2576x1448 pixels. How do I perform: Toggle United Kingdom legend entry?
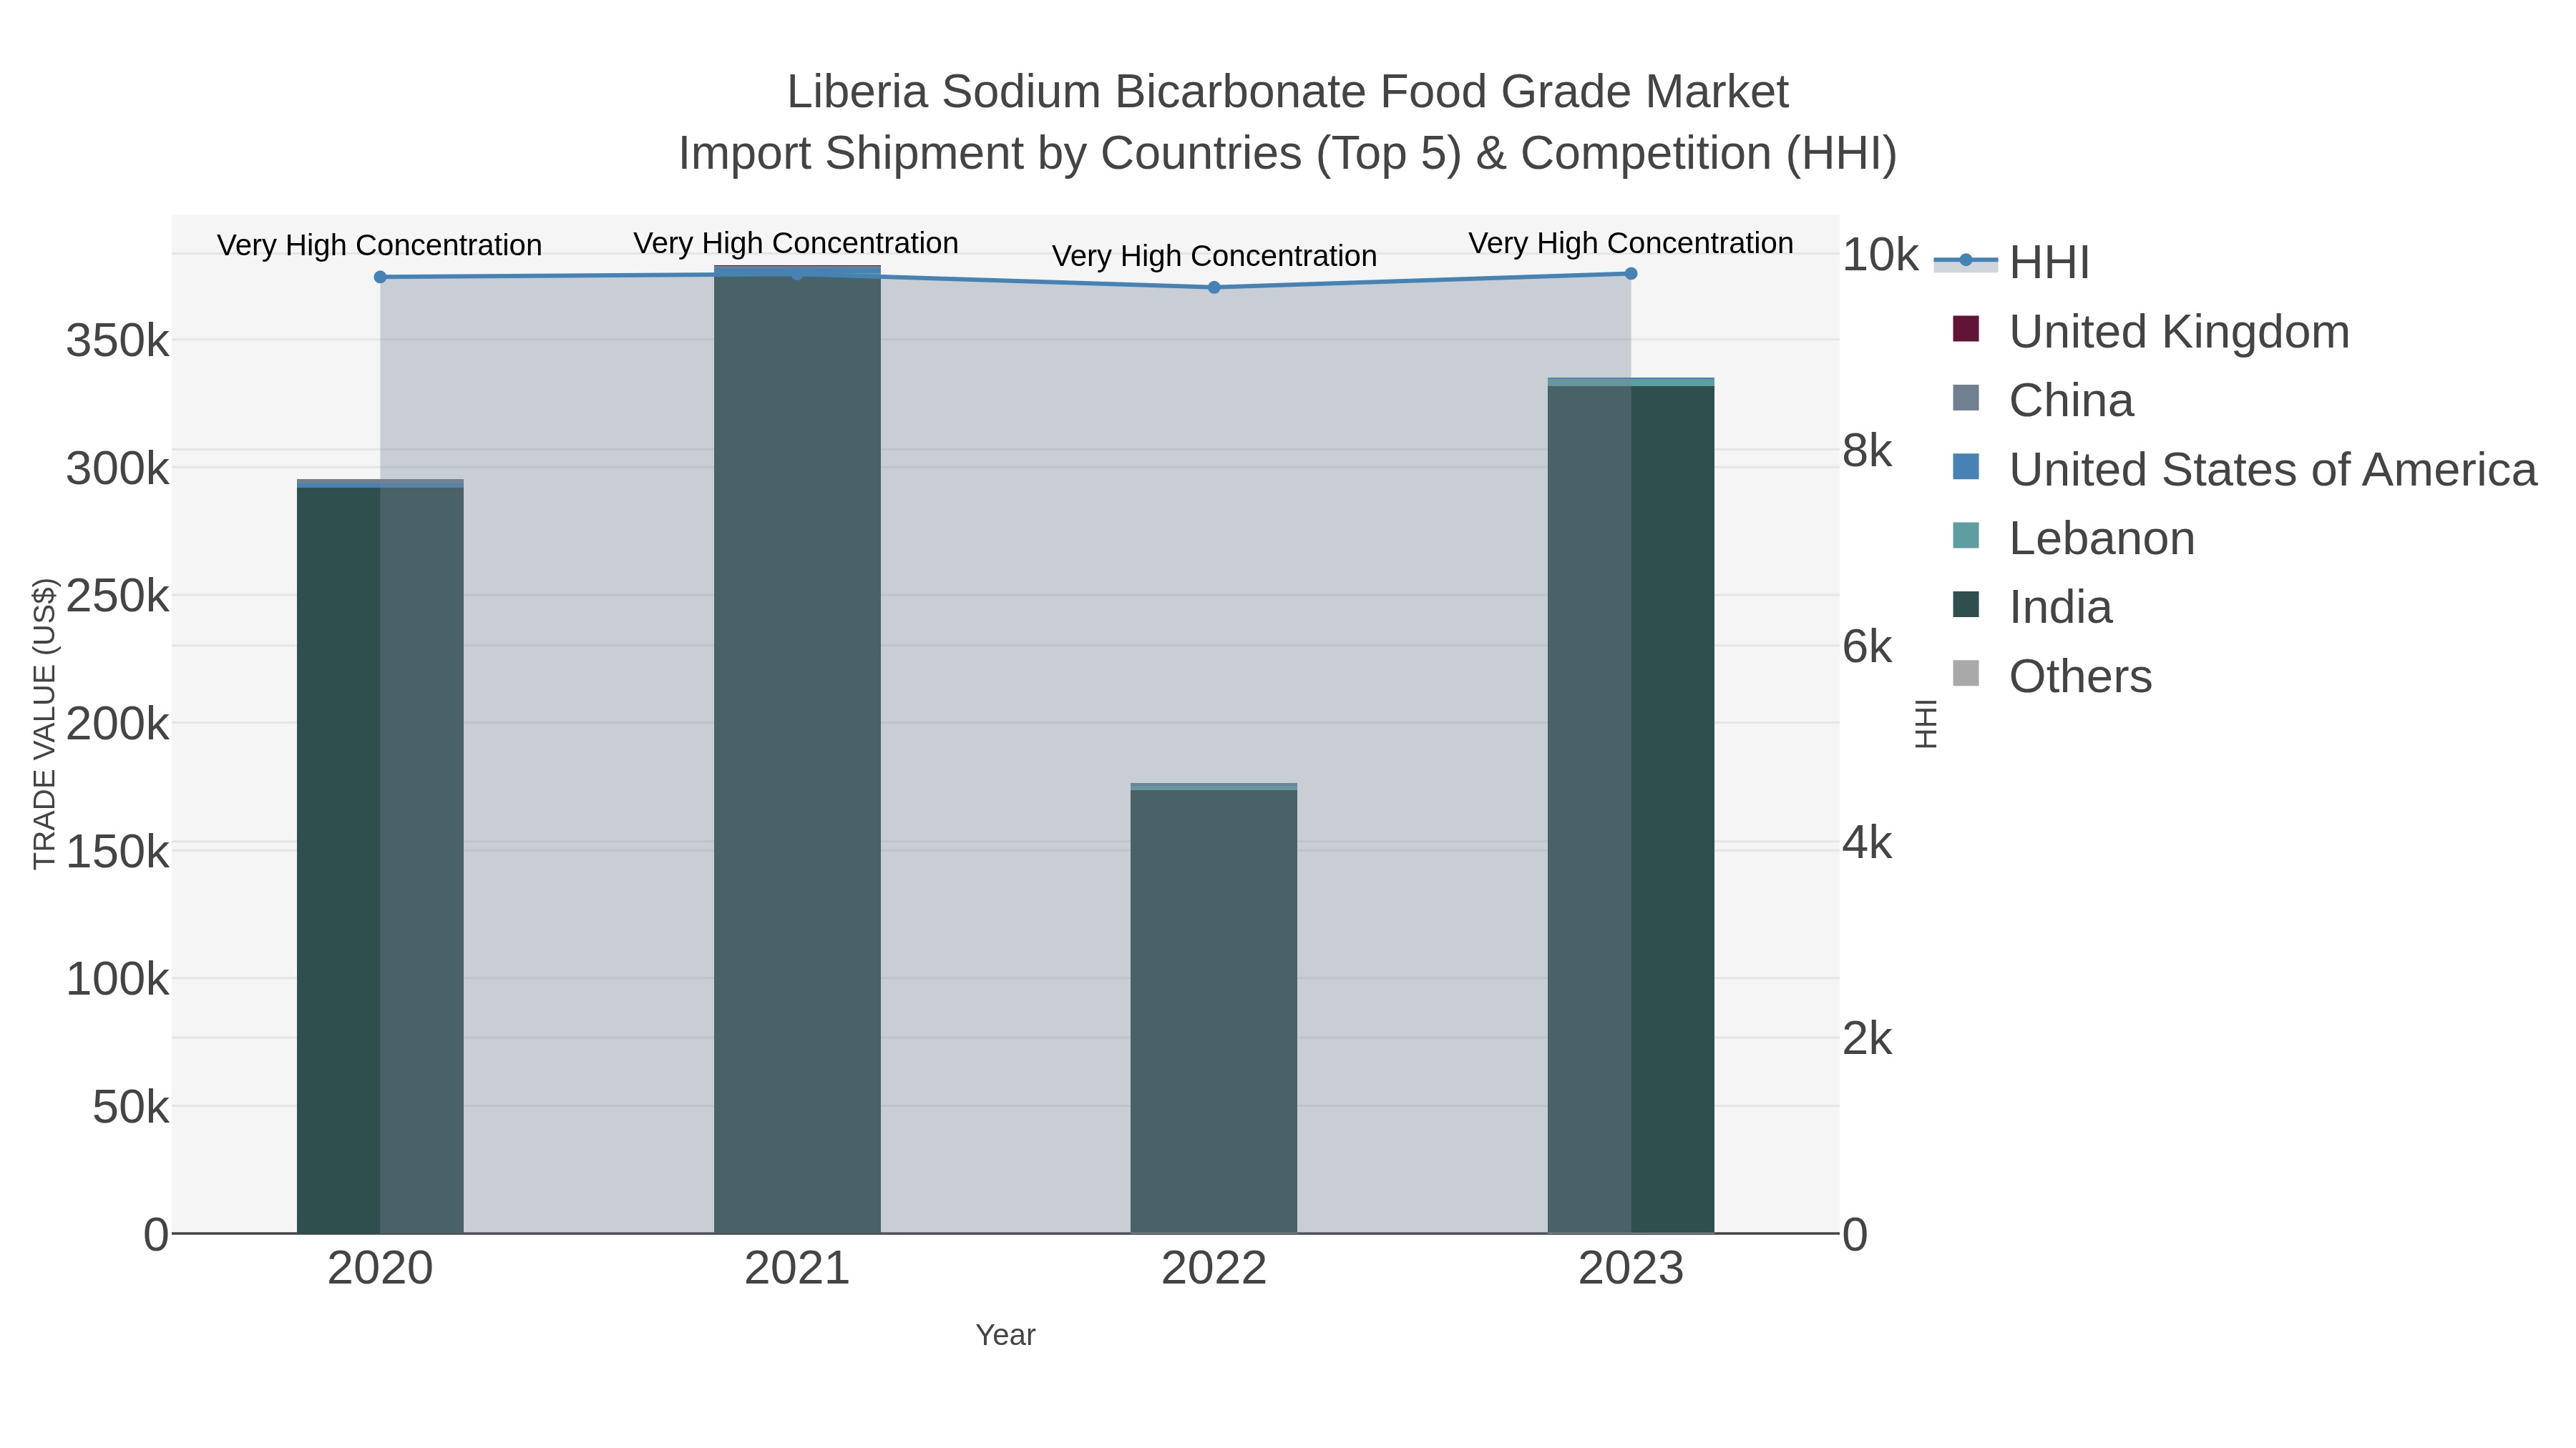click(2150, 331)
